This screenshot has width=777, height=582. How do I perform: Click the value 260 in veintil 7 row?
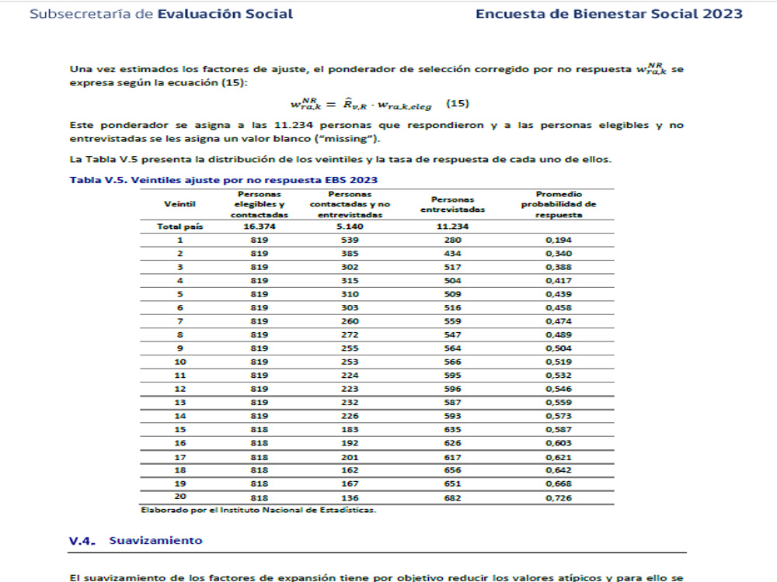tap(350, 321)
